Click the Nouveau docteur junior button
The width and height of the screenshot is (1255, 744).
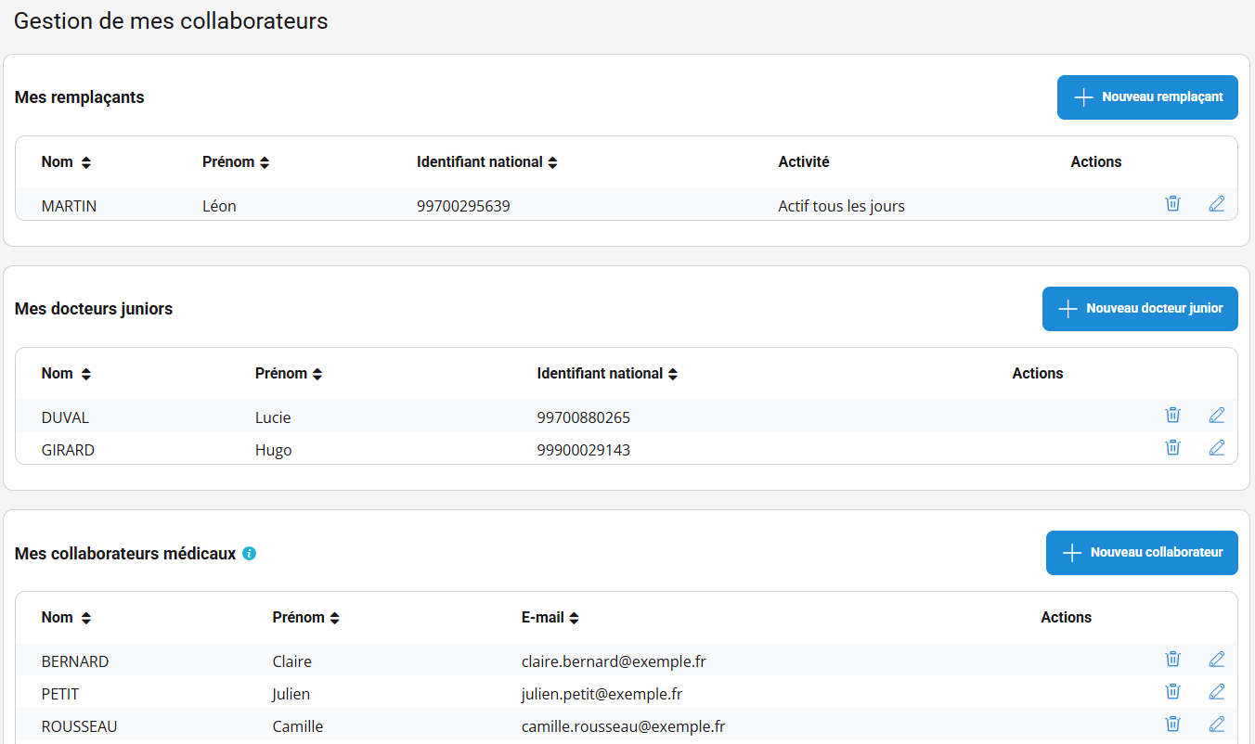[x=1140, y=309]
